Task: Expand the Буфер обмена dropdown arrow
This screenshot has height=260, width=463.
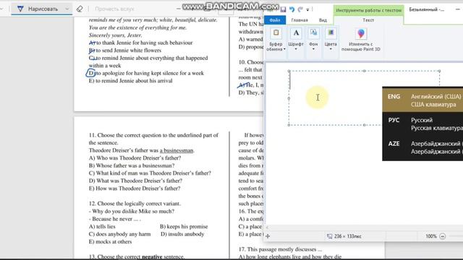Action: [x=284, y=49]
